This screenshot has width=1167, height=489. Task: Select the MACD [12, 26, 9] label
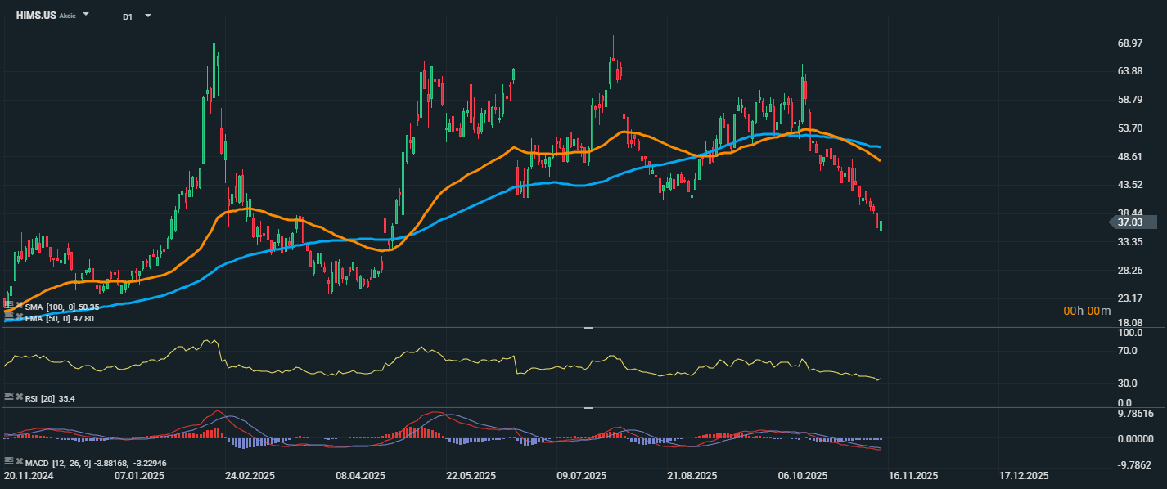(56, 464)
